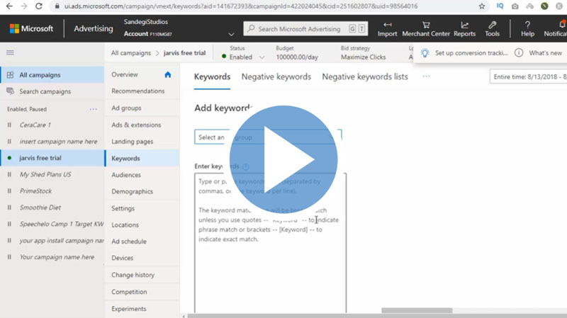Open campaign Settings

coord(123,208)
